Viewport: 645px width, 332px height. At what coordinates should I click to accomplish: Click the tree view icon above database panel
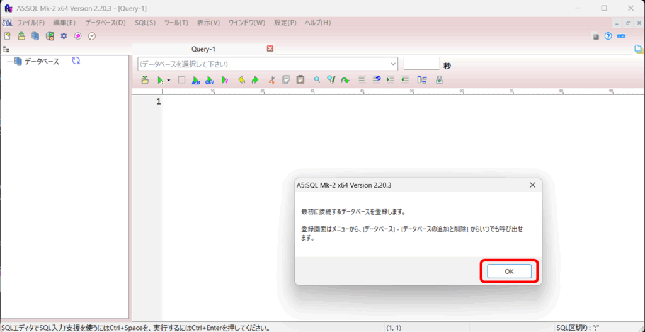[6, 49]
